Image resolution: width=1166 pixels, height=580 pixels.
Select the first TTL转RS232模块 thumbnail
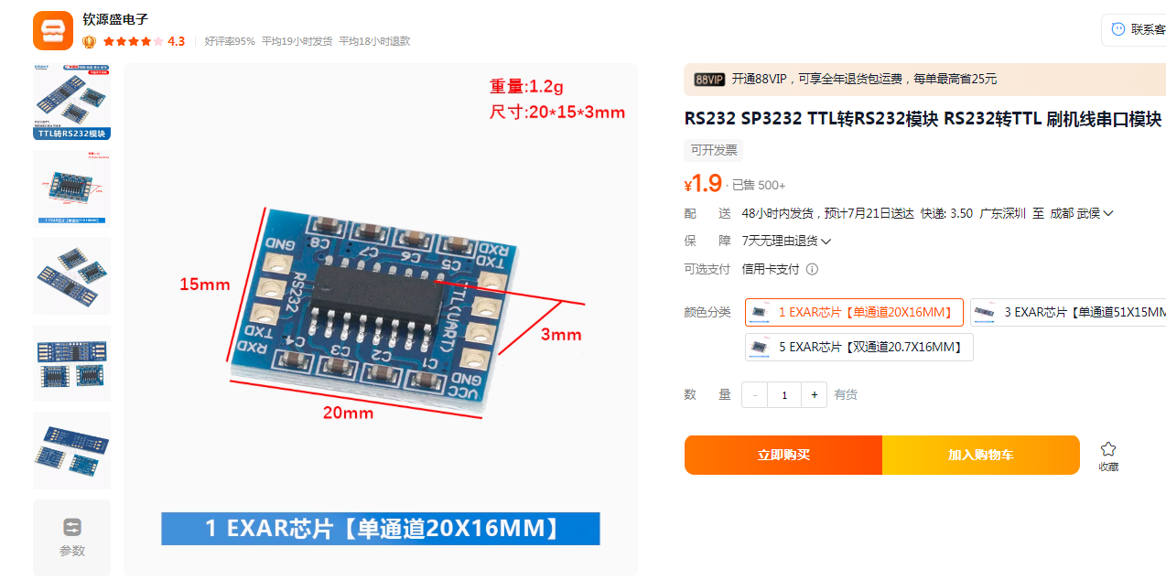72,102
